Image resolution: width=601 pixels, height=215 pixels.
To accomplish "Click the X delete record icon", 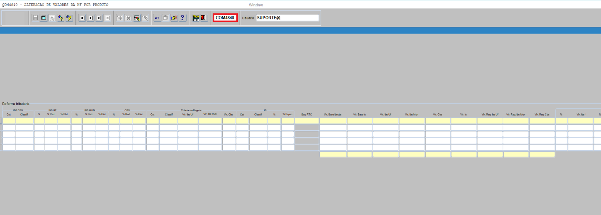I will pos(128,18).
